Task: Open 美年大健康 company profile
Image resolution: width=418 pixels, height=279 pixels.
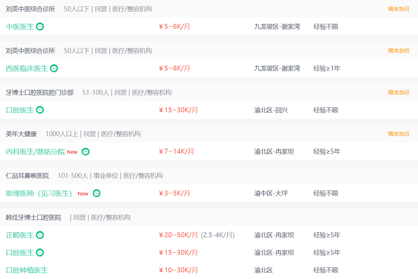Action: [21, 134]
